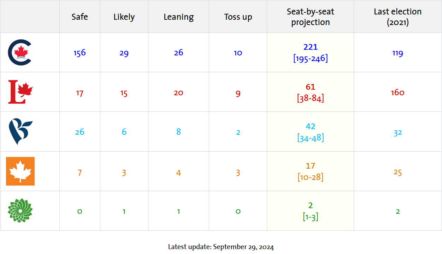442x254 pixels.
Task: Click the Conservative Party logo
Action: [20, 53]
